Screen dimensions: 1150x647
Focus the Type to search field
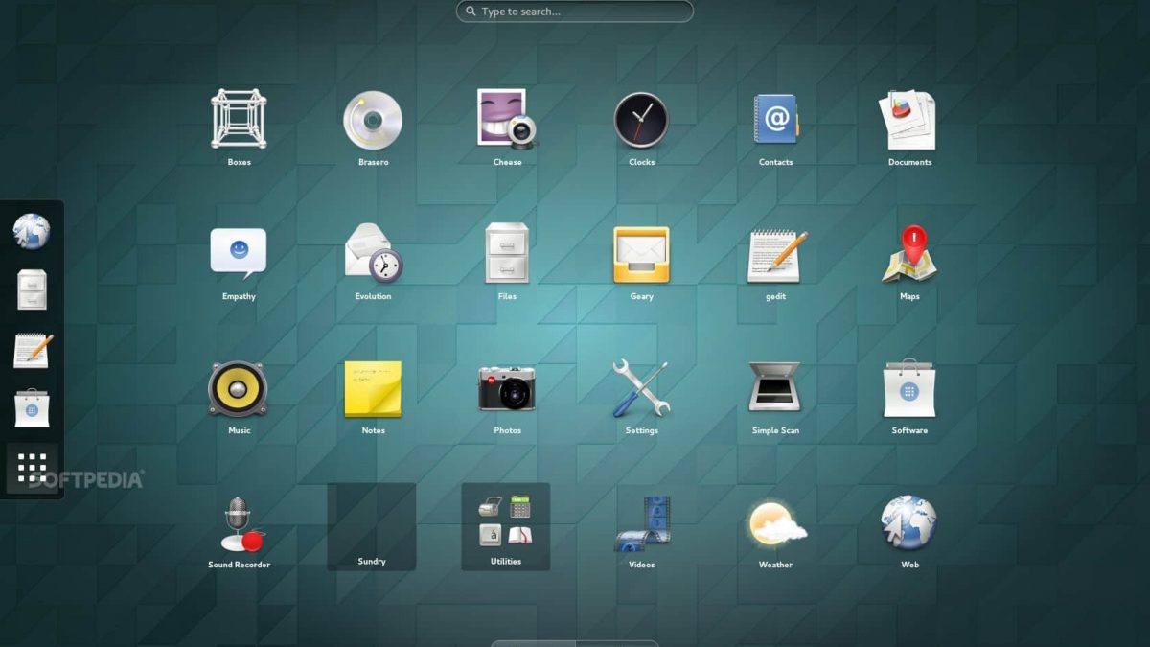(574, 12)
